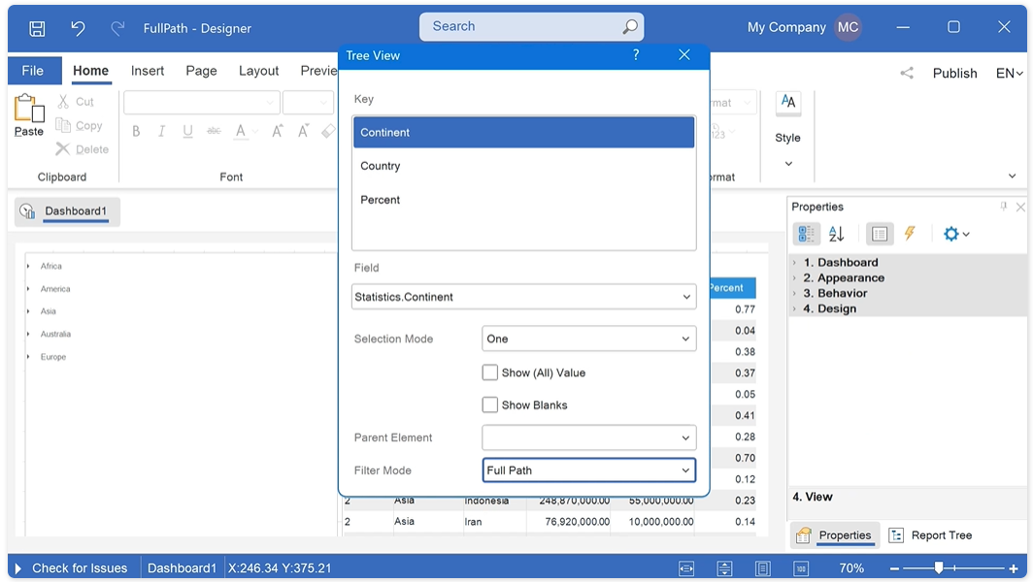Open the MC account avatar
The image size is (1033, 582).
[848, 28]
